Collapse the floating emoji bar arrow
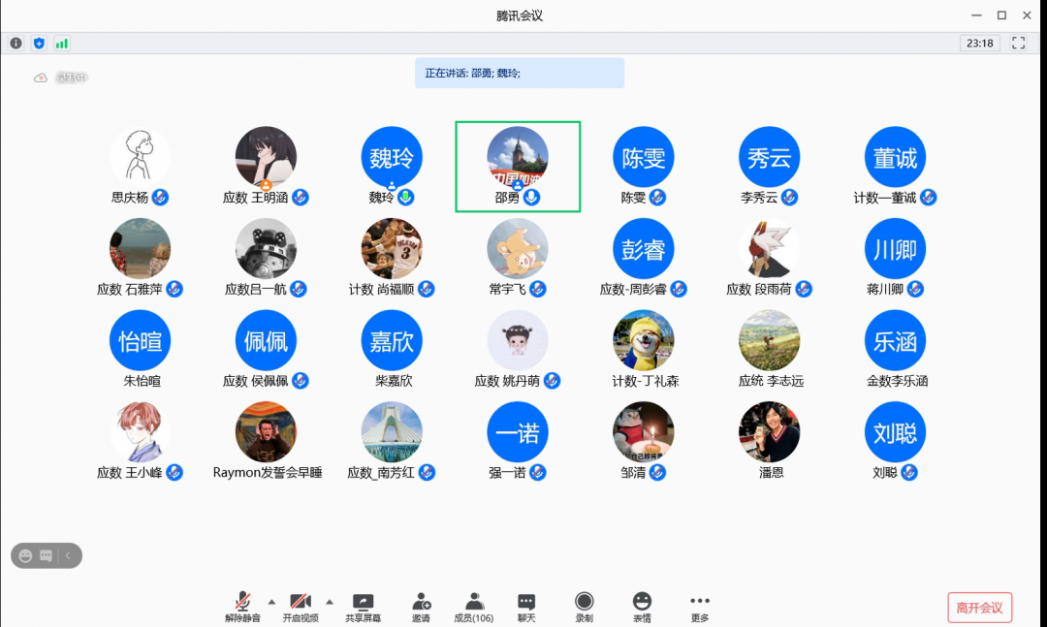Image resolution: width=1047 pixels, height=627 pixels. [69, 555]
